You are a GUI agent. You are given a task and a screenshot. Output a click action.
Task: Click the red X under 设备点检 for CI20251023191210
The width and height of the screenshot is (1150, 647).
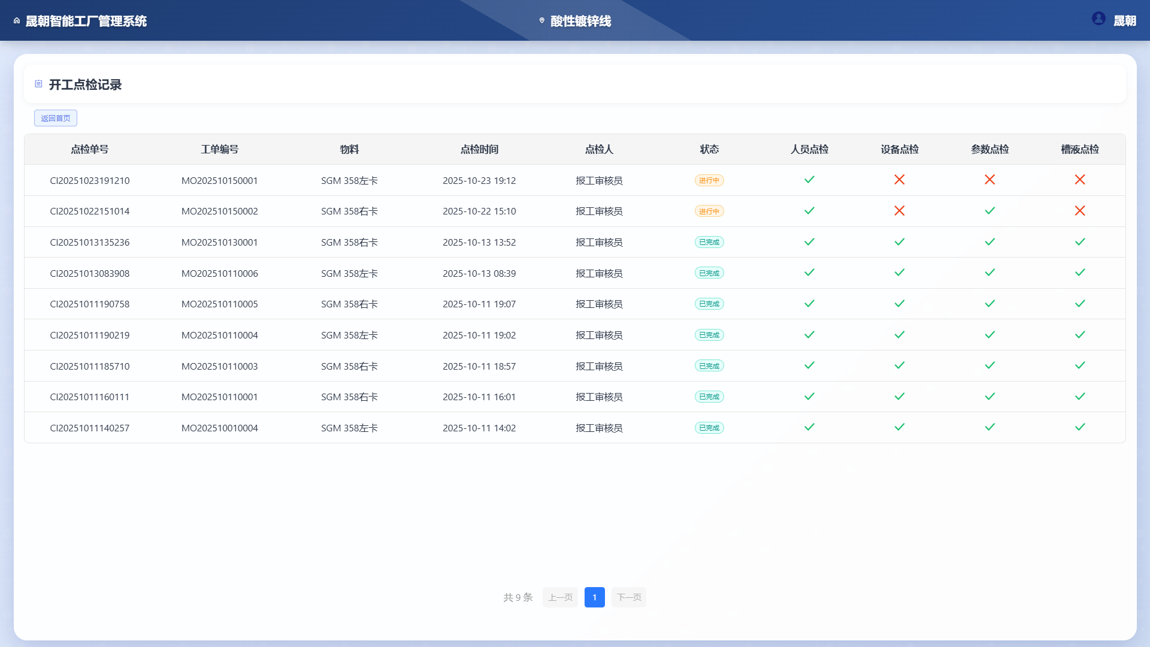click(900, 180)
